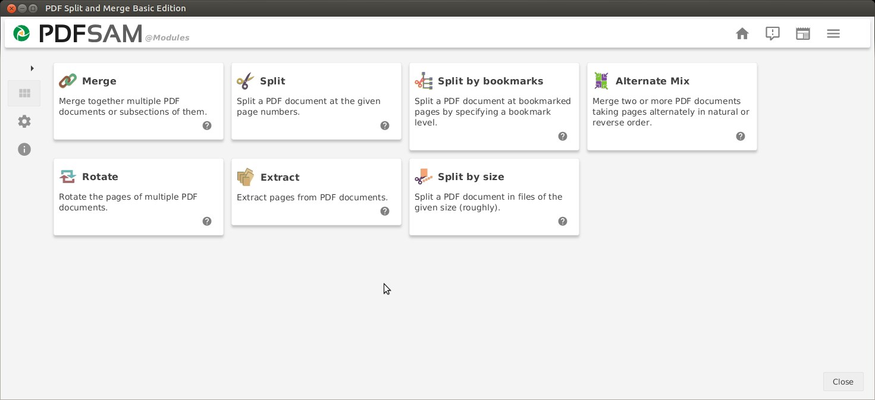Open Settings gear in sidebar
Screen dimensions: 875x400
coord(24,121)
